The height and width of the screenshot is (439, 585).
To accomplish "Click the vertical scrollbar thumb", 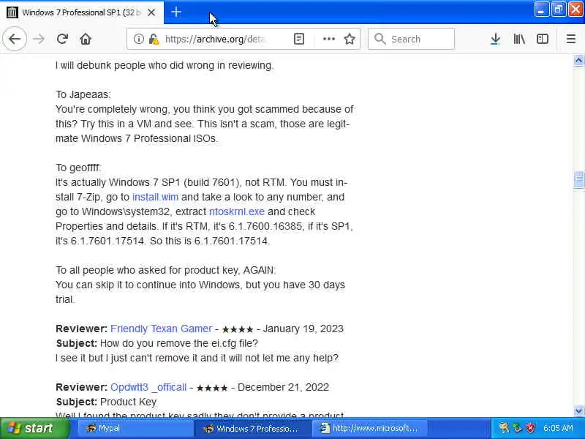I will point(578,180).
